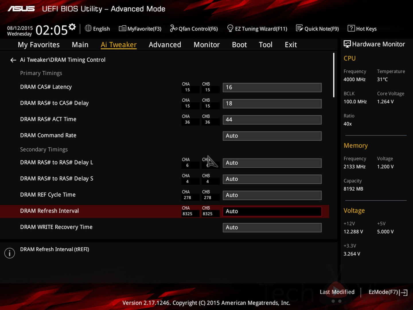This screenshot has height=310, width=413.
Task: Click DRAM RAS# to RAS# Delay L Auto field
Action: [x=272, y=163]
